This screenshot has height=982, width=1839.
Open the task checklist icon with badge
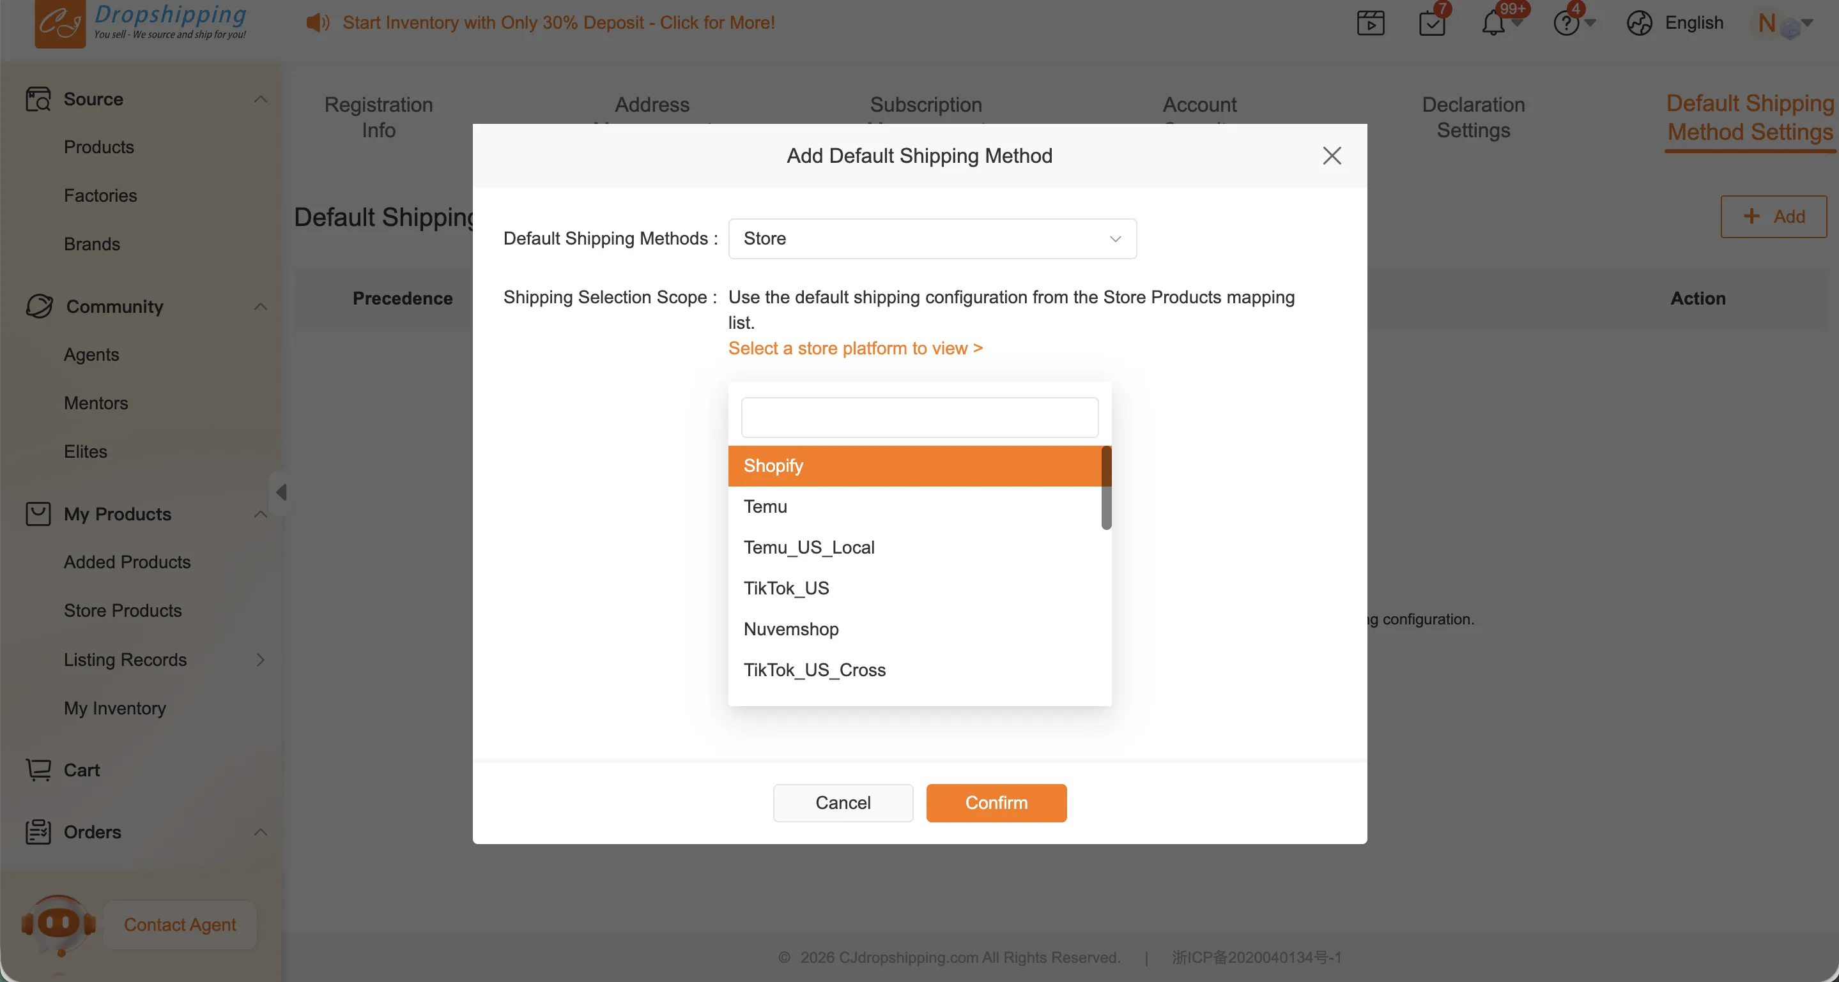point(1431,23)
